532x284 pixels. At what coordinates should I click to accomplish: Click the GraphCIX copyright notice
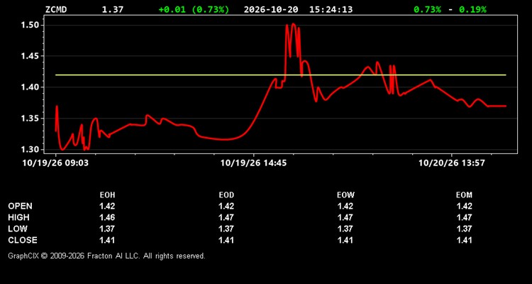tap(106, 256)
